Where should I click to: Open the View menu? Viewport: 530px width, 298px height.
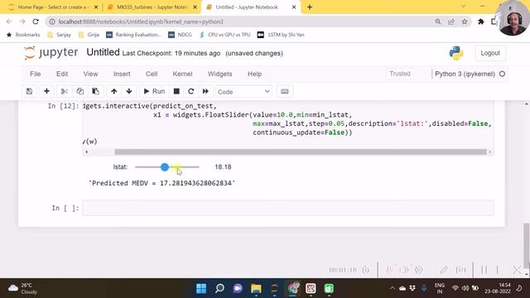90,74
